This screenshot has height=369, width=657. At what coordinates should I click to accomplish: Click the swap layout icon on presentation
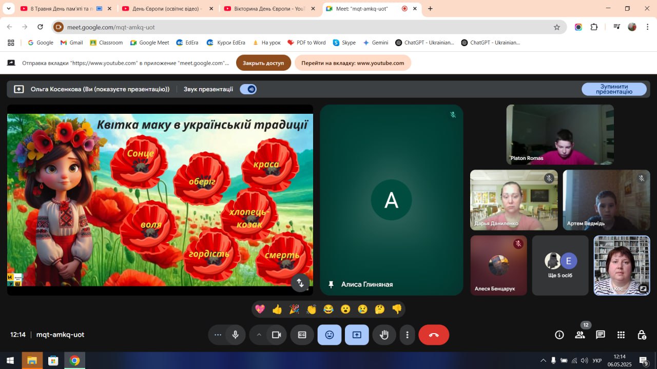(x=300, y=282)
